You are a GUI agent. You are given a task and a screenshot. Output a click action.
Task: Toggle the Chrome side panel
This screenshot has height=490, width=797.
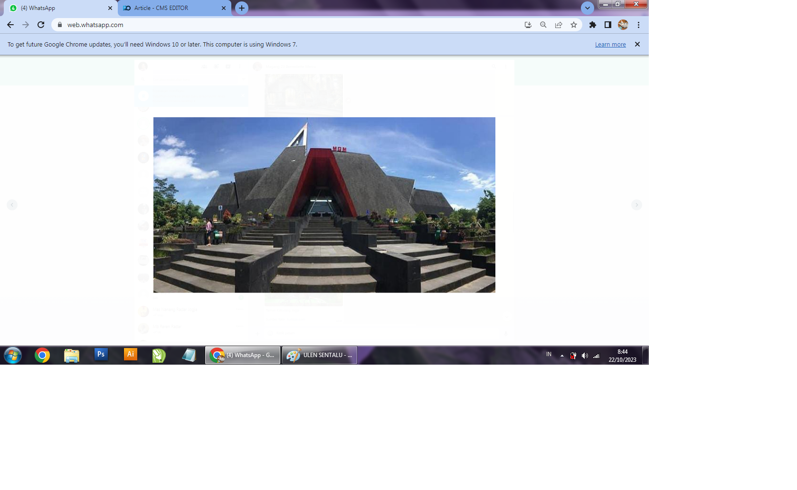click(607, 25)
